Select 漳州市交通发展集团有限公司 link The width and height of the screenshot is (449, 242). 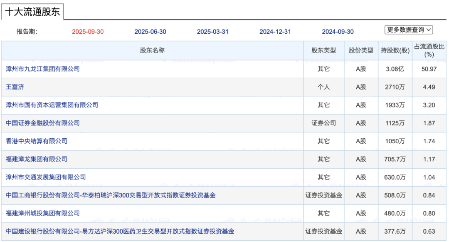[x=46, y=177]
